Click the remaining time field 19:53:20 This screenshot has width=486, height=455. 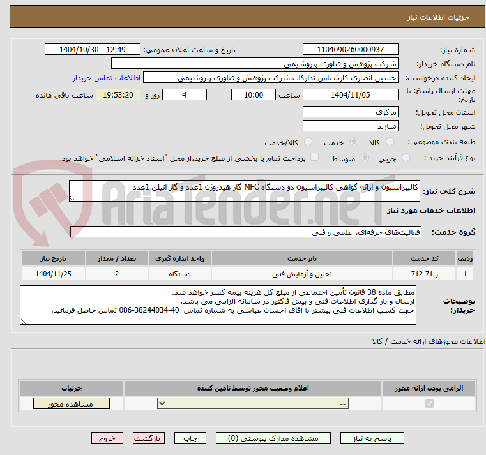coord(118,95)
